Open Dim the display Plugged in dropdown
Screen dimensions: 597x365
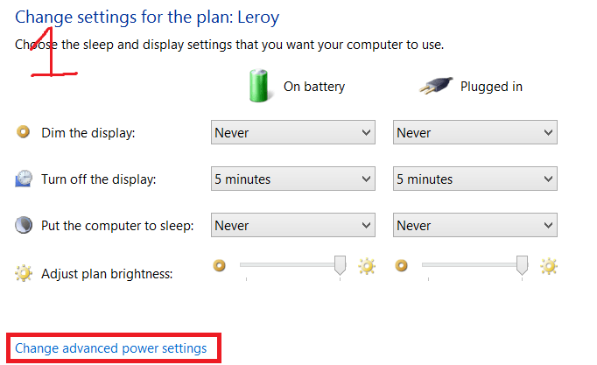[475, 133]
